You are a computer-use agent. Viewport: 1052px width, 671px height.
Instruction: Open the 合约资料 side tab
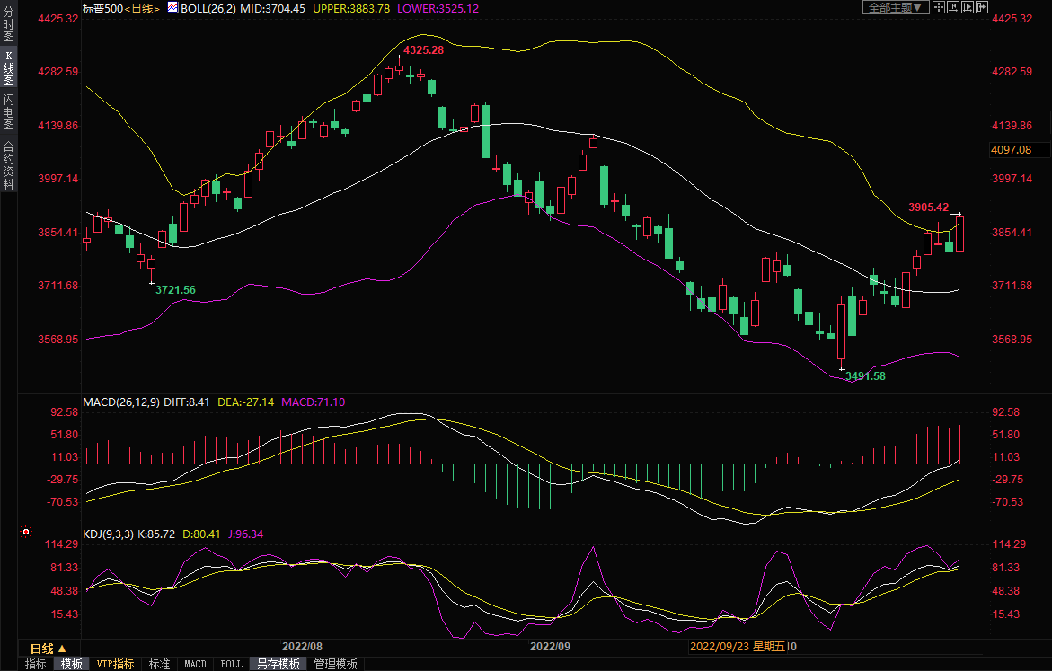pyautogui.click(x=8, y=165)
